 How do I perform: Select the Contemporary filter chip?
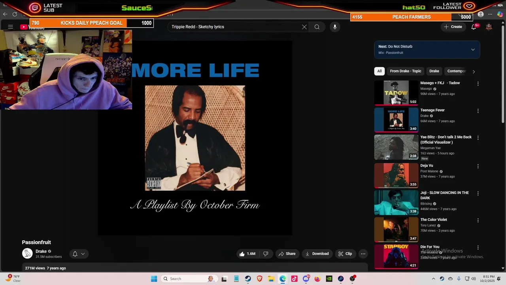coord(456,71)
